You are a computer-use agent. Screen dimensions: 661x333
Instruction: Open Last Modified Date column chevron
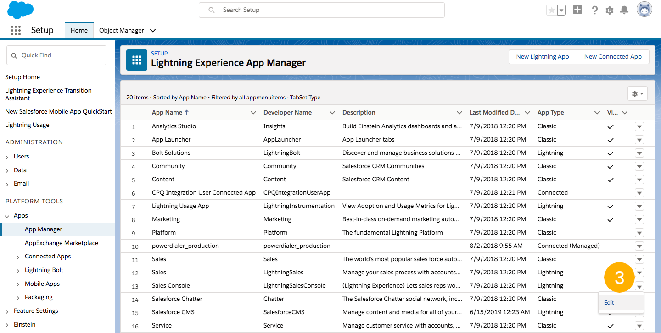527,113
